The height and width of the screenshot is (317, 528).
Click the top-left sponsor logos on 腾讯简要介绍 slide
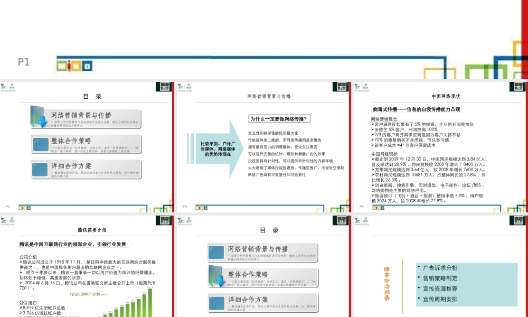[x=8, y=221]
